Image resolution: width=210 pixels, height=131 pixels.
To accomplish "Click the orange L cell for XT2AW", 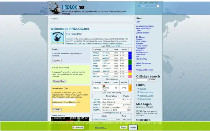I will [x=130, y=88].
